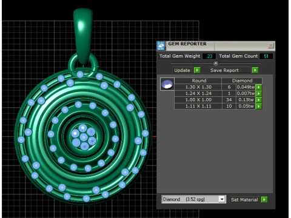Click green arrow for 1.11 X 1.11 row
The image size is (291, 218).
(259, 106)
